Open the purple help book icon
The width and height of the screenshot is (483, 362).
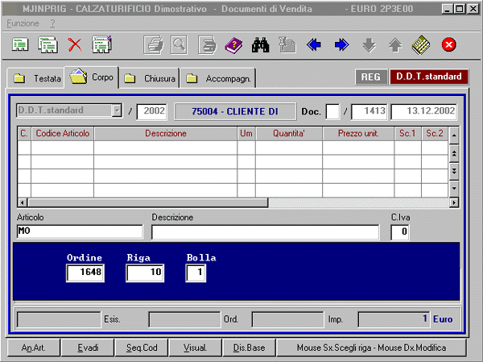tap(233, 45)
